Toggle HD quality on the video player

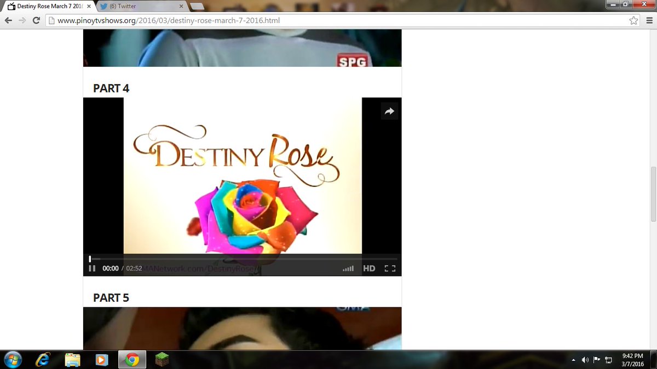tap(369, 268)
